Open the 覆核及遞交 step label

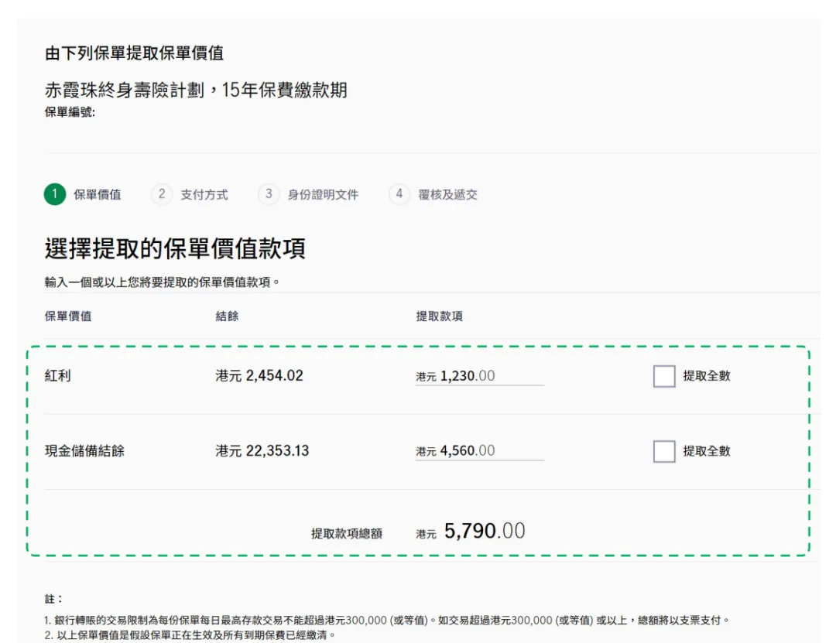[x=447, y=195]
